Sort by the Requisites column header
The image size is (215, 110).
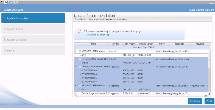tap(200, 44)
